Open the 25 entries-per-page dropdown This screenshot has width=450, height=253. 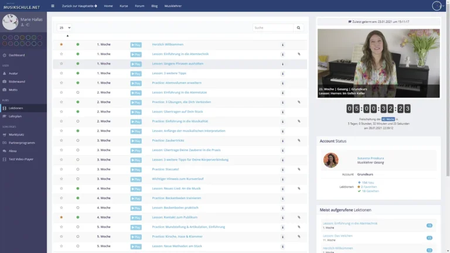click(x=64, y=28)
